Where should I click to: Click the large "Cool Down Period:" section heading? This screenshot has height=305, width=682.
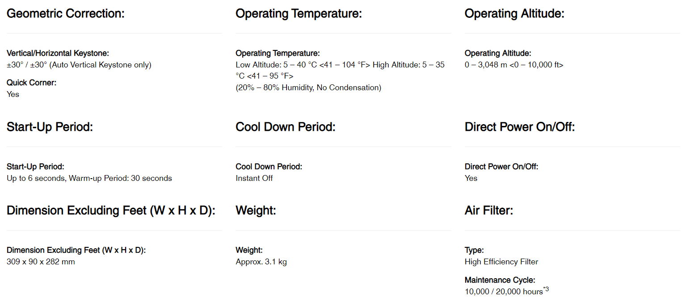(x=285, y=127)
